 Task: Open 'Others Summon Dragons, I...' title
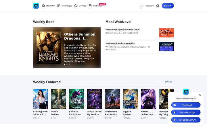[80, 36]
